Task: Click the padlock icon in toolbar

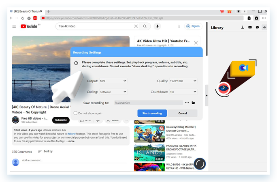Action: pos(249,18)
